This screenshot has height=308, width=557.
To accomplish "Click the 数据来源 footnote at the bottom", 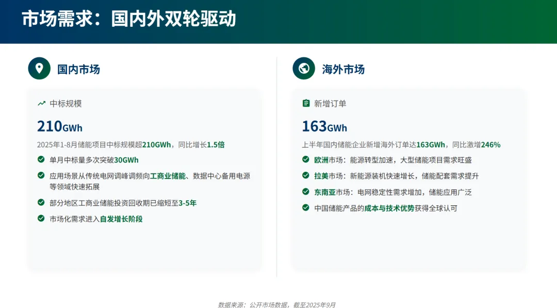I will point(277,305).
